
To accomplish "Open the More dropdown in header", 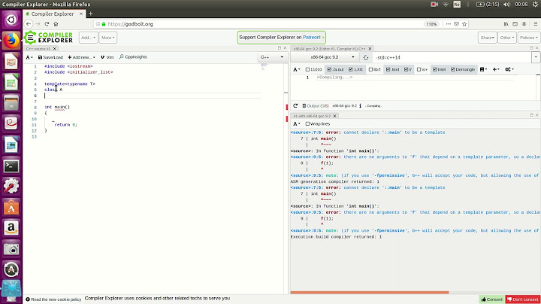I will pos(108,38).
